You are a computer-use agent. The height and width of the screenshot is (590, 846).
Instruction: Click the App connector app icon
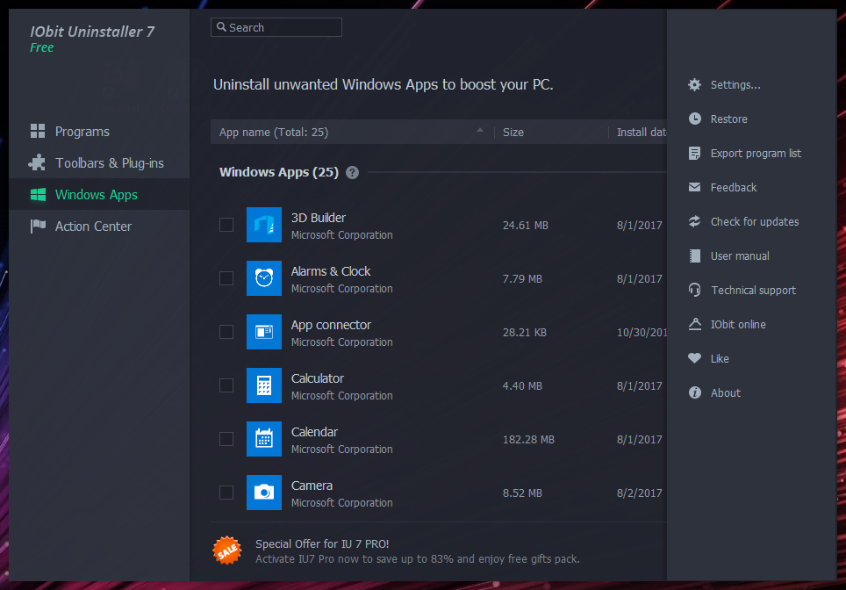click(264, 332)
